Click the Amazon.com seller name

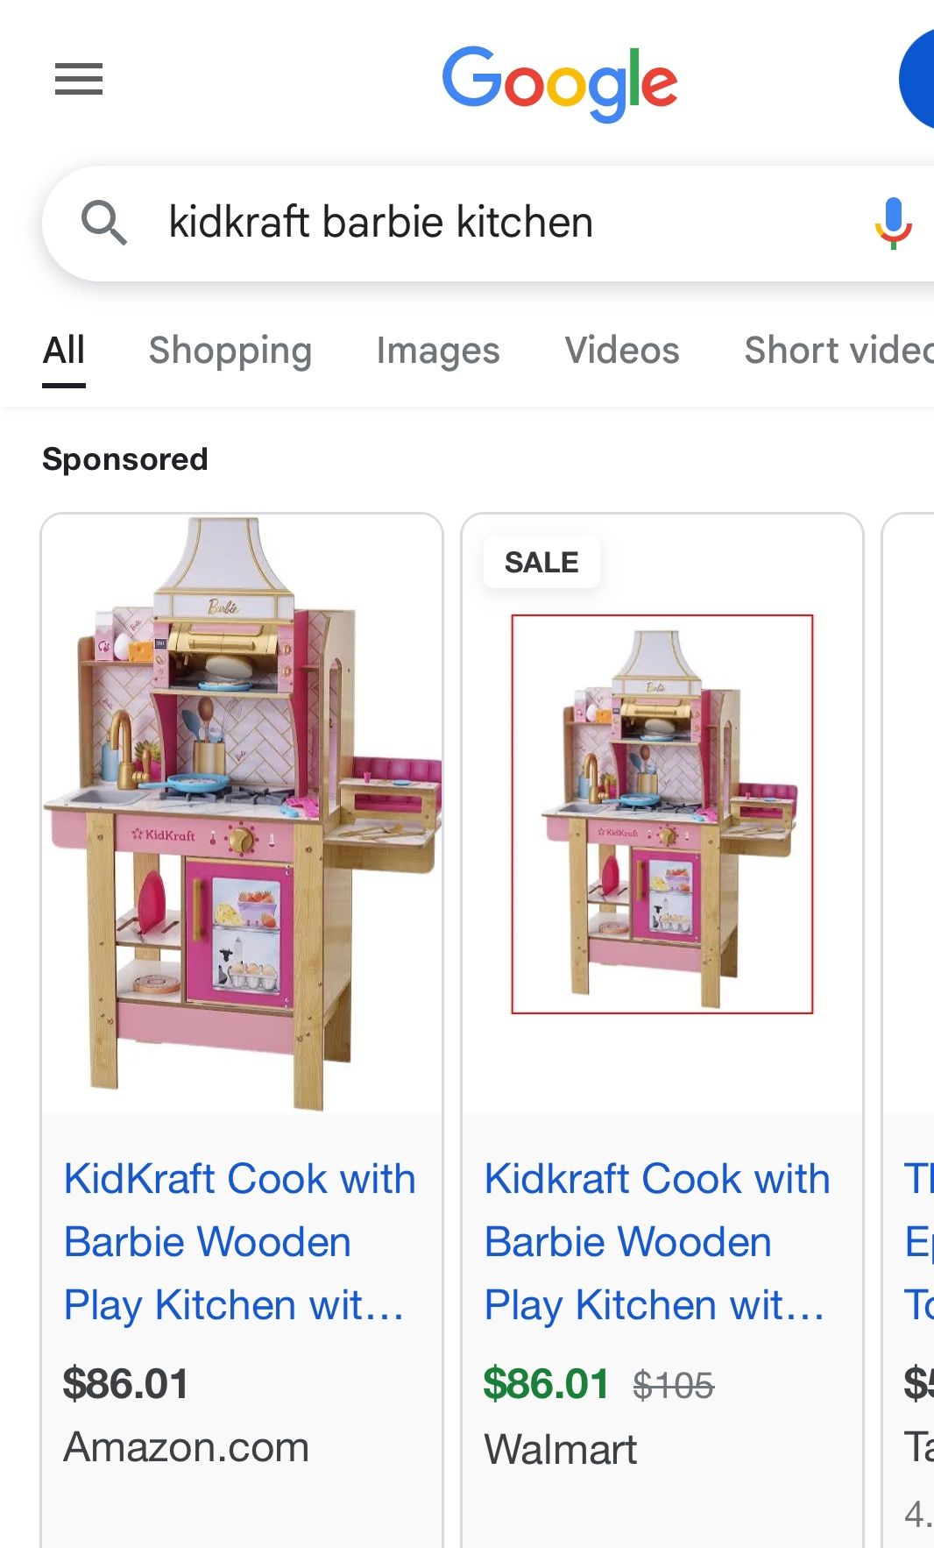coord(186,1447)
